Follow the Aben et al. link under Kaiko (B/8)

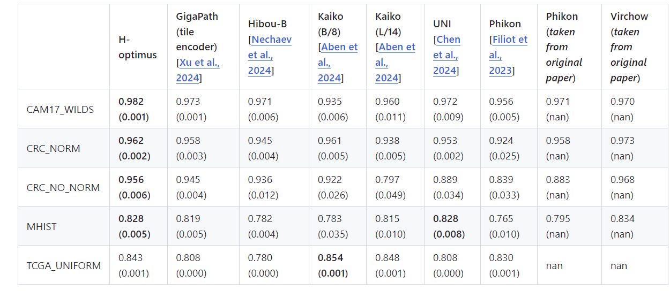337,62
